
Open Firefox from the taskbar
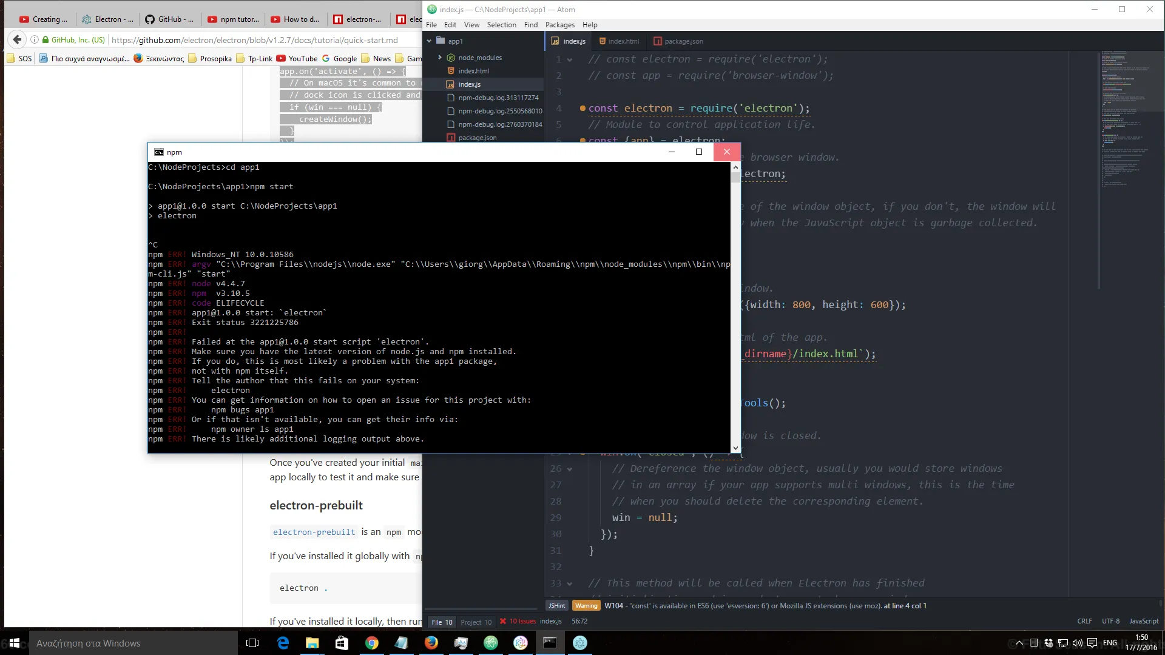click(431, 643)
